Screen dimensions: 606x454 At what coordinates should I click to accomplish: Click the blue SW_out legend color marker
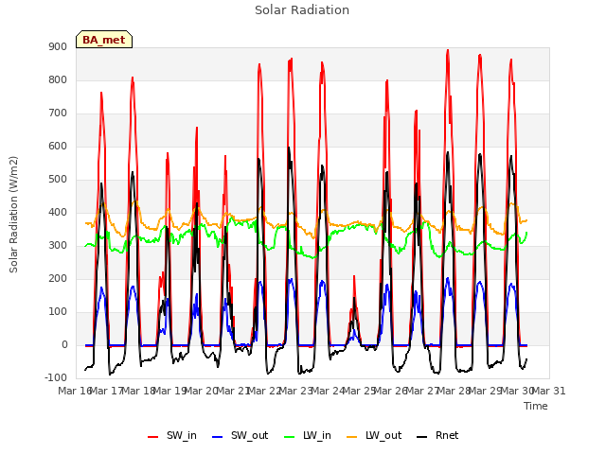[x=218, y=437]
